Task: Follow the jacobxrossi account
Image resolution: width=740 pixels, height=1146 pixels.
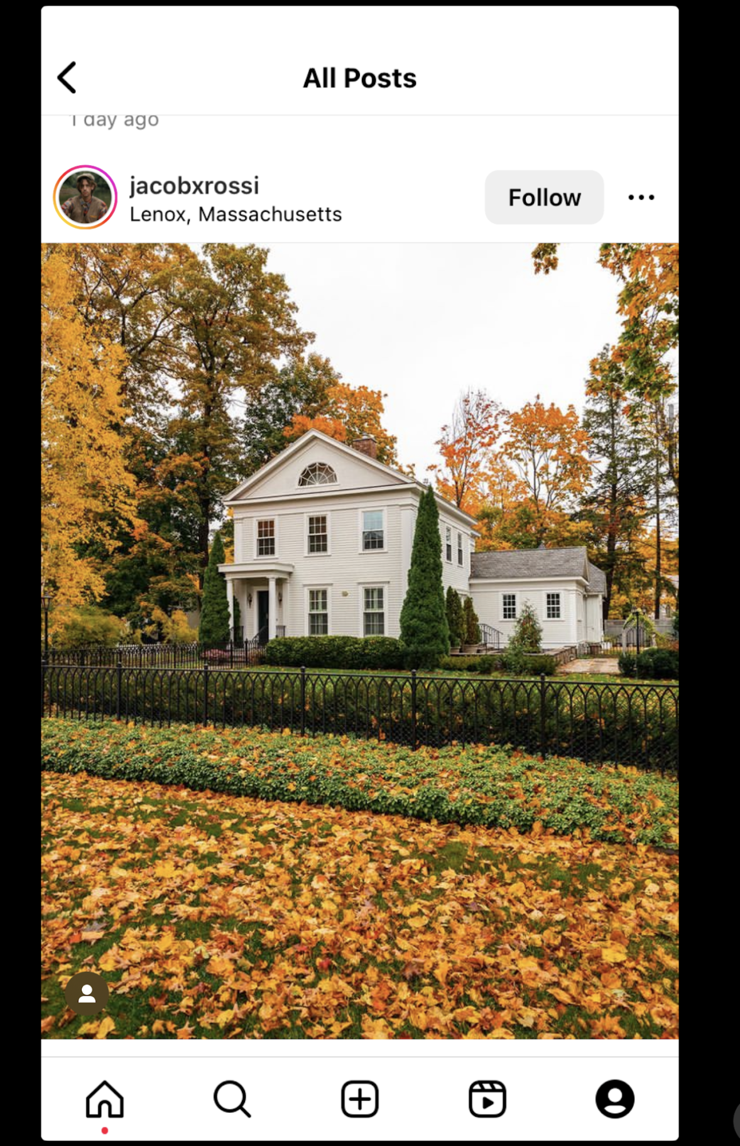Action: coord(544,197)
